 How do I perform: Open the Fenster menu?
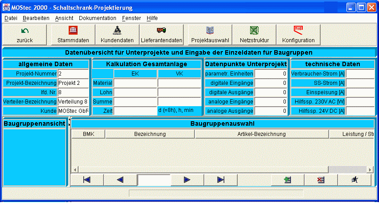click(131, 18)
